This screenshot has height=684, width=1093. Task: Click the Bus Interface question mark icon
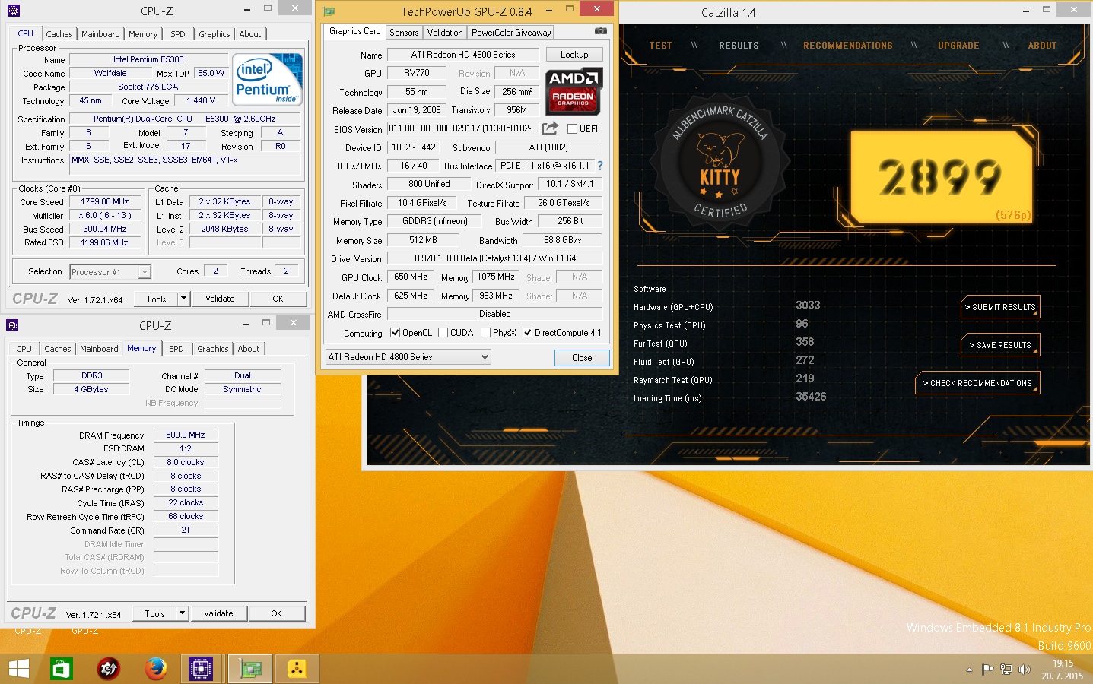[x=600, y=166]
